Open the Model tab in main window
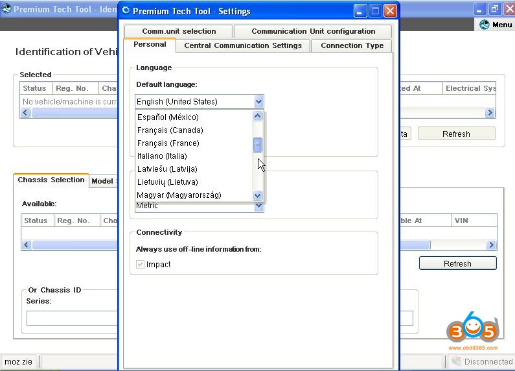Image resolution: width=515 pixels, height=371 pixels. [x=103, y=181]
